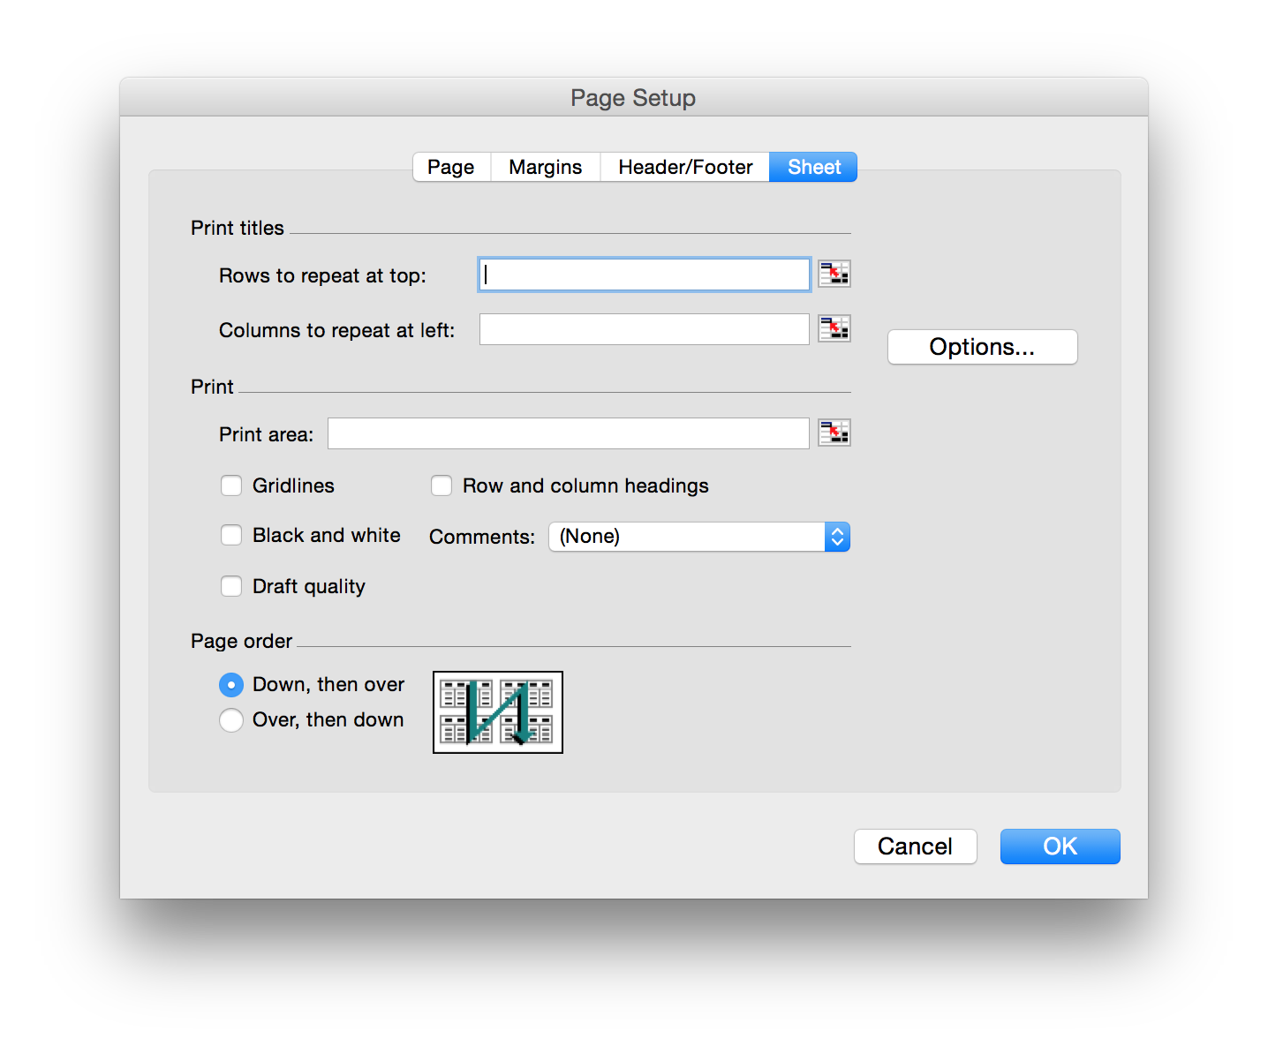
Task: Switch to the Page tab
Action: tap(451, 167)
